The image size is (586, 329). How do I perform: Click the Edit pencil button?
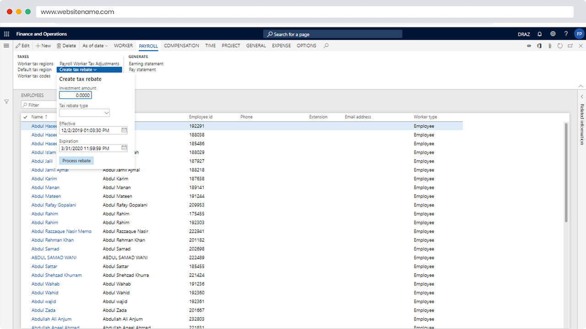pos(22,46)
